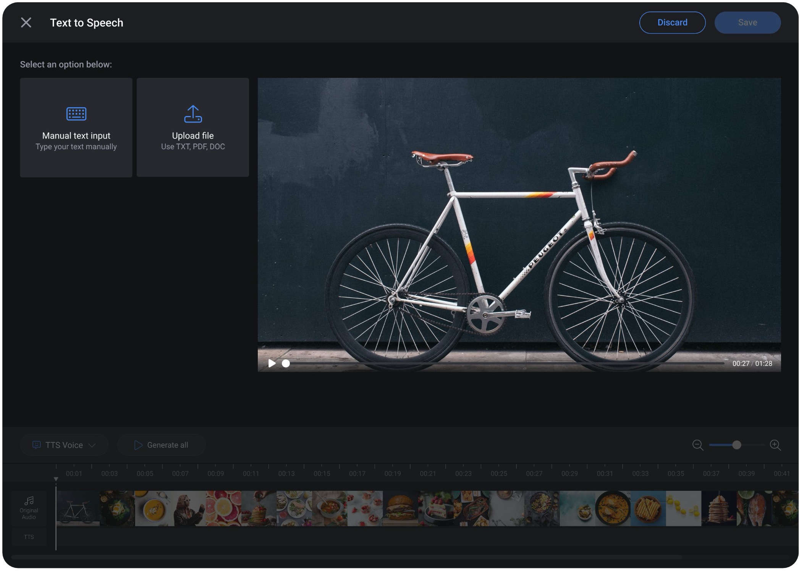The height and width of the screenshot is (571, 799).
Task: Click the horizontal timeline scrollbar
Action: point(346,557)
